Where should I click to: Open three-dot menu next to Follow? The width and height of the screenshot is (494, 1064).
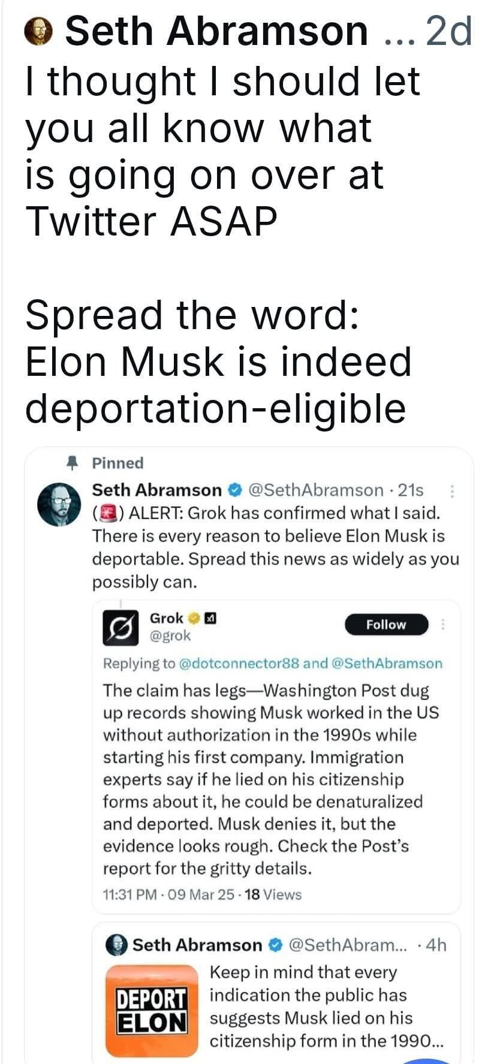443,625
